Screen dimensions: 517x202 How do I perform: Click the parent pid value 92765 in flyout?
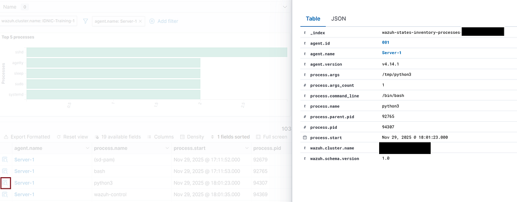pos(388,117)
